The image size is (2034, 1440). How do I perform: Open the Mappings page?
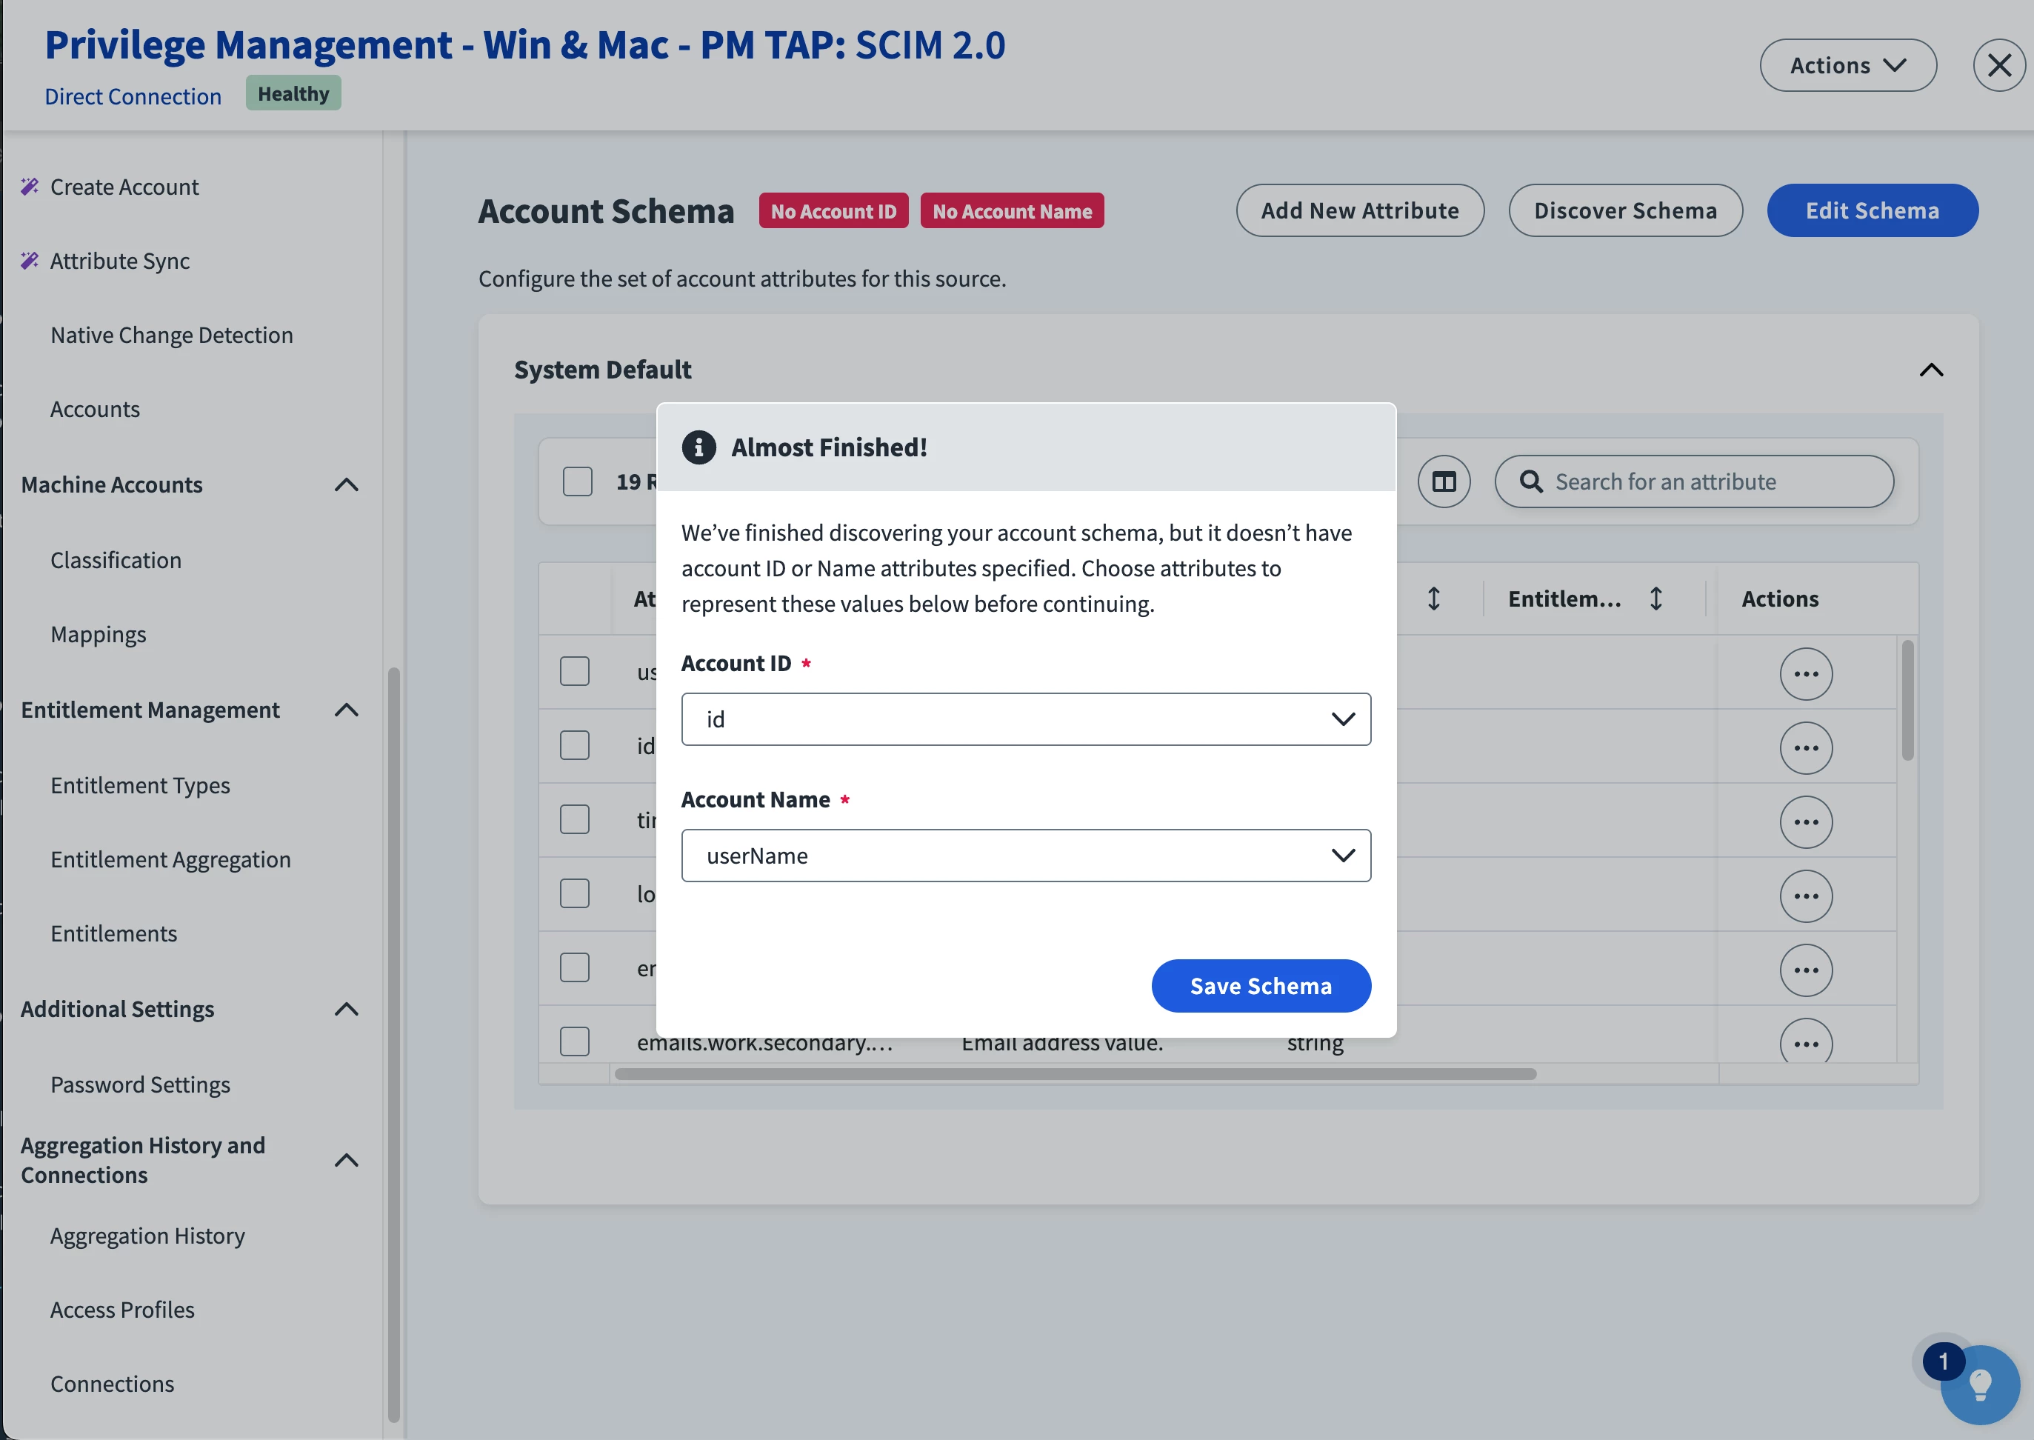click(x=98, y=635)
